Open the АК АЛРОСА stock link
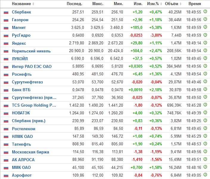 (23, 160)
